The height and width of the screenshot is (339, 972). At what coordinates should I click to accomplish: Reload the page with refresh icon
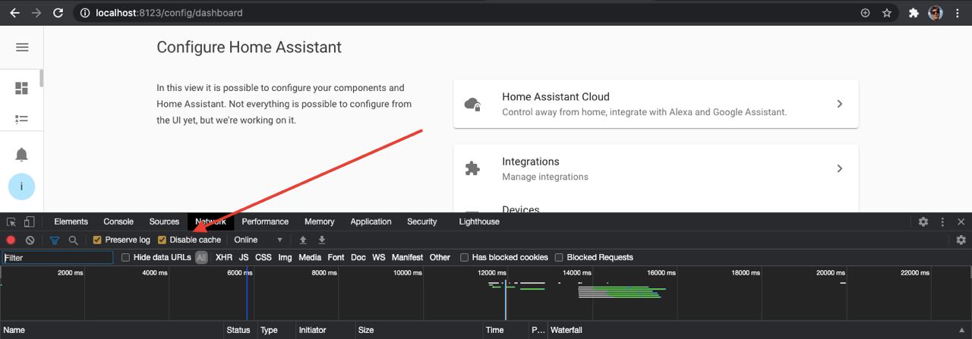point(58,13)
